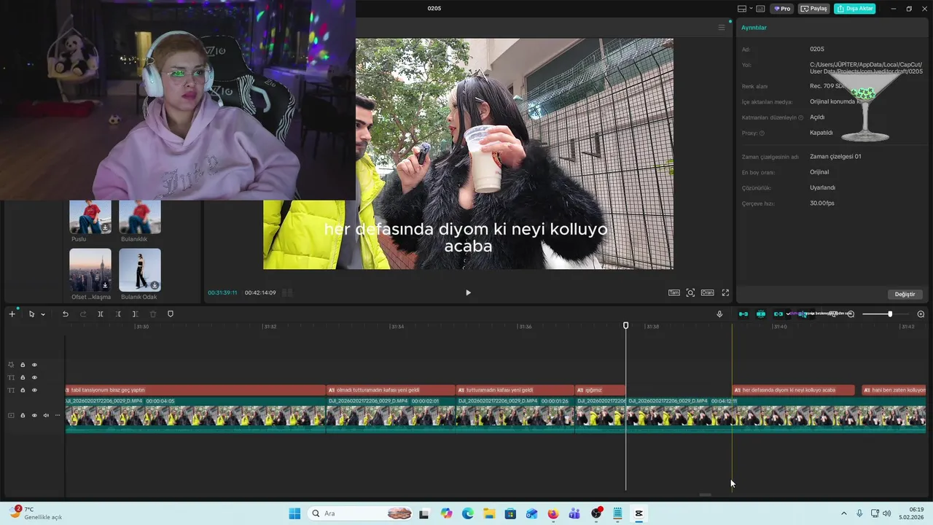The height and width of the screenshot is (525, 933).
Task: Select the Bulanıklık effect thumbnail
Action: tap(140, 217)
